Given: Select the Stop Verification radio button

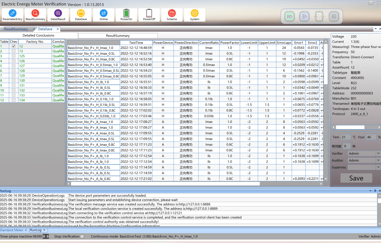Looking at the screenshot, I should pos(82,236).
